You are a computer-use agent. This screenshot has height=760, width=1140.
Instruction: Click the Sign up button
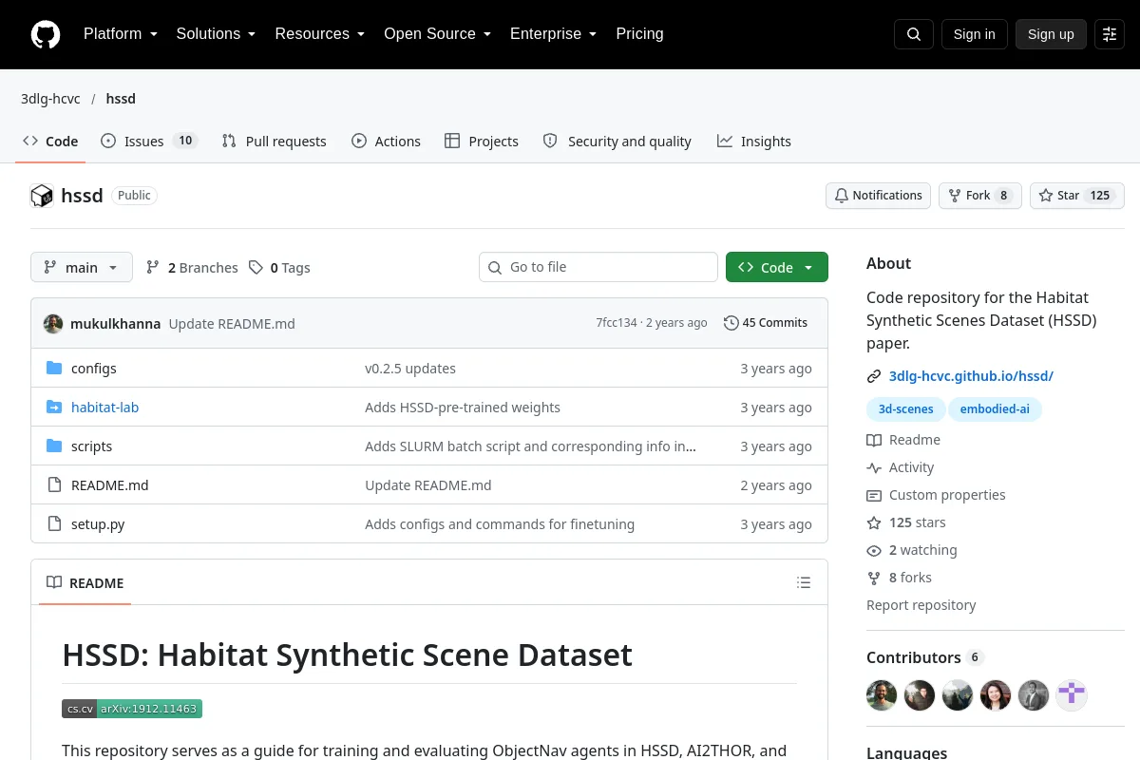click(x=1051, y=34)
